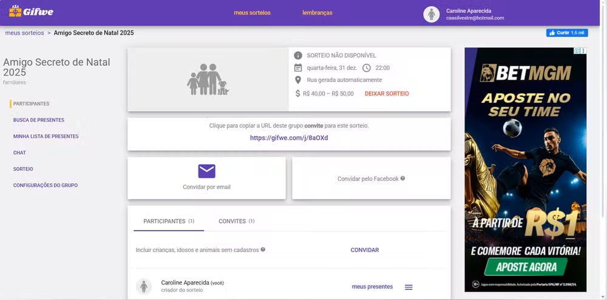Click the price range R$ 40,00 – R$ 50,00
The height and width of the screenshot is (300, 607).
[x=328, y=94]
